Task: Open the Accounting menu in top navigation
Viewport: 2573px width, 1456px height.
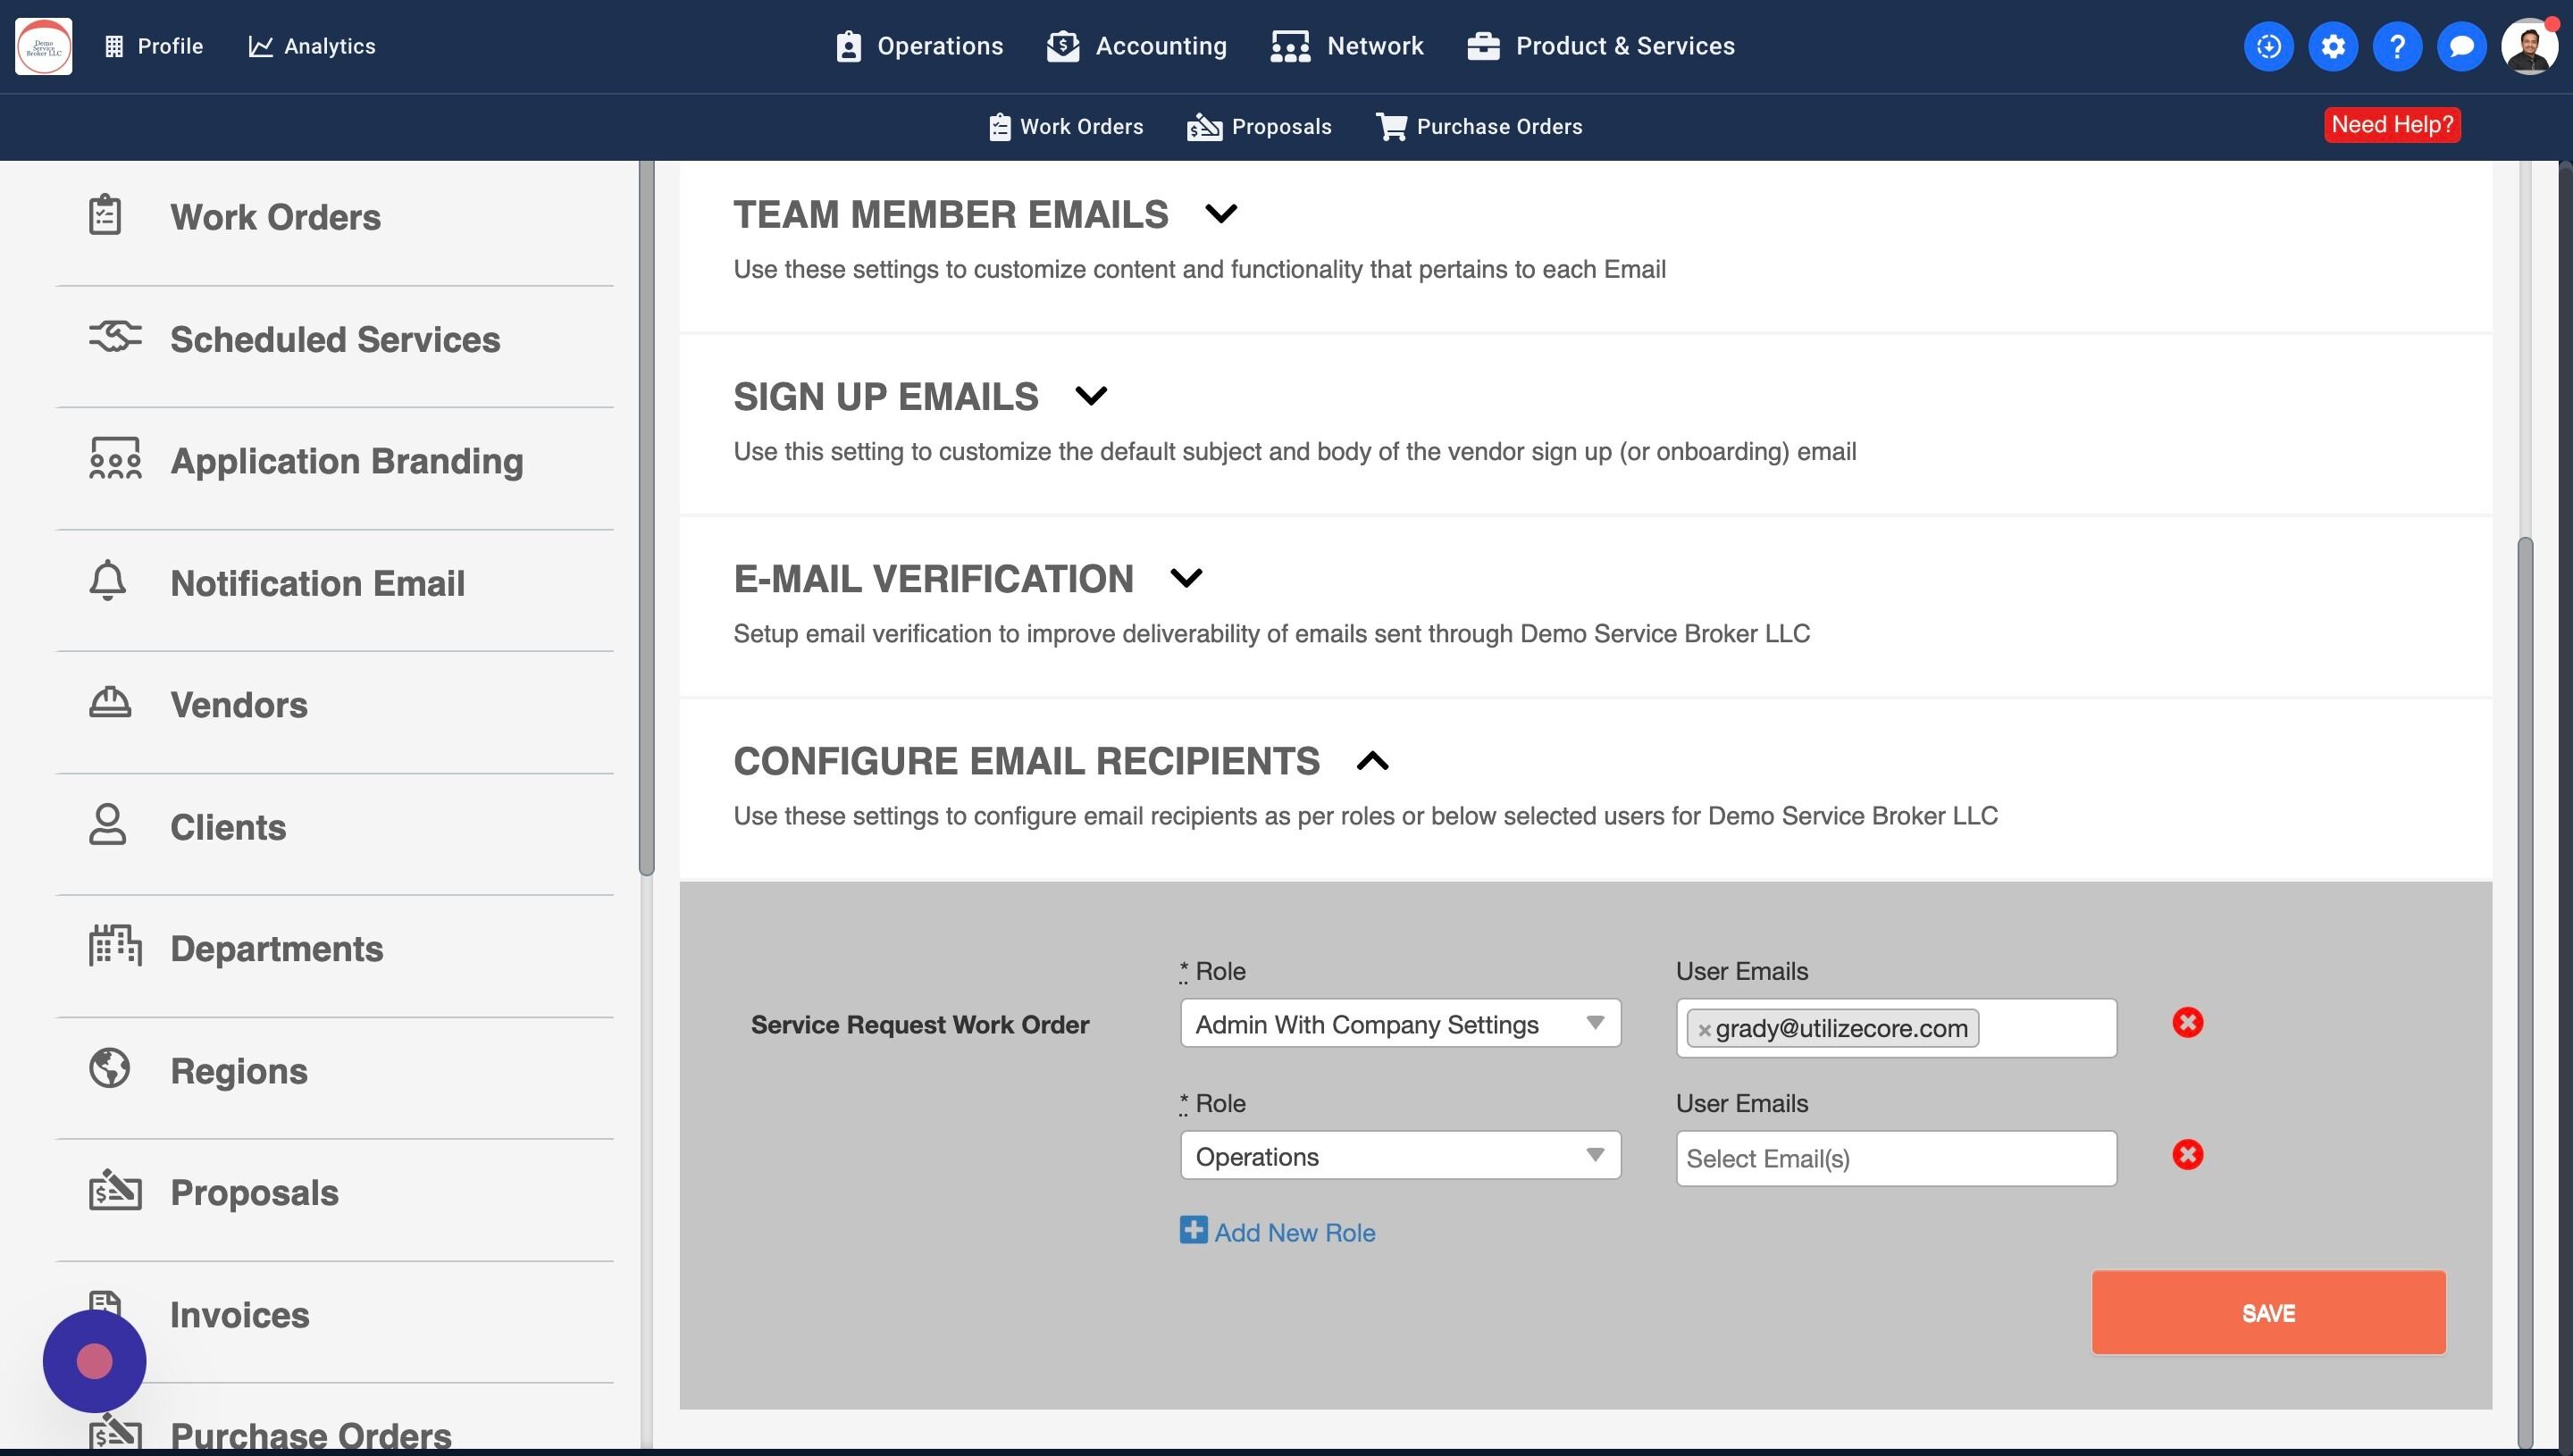Action: tap(1137, 46)
